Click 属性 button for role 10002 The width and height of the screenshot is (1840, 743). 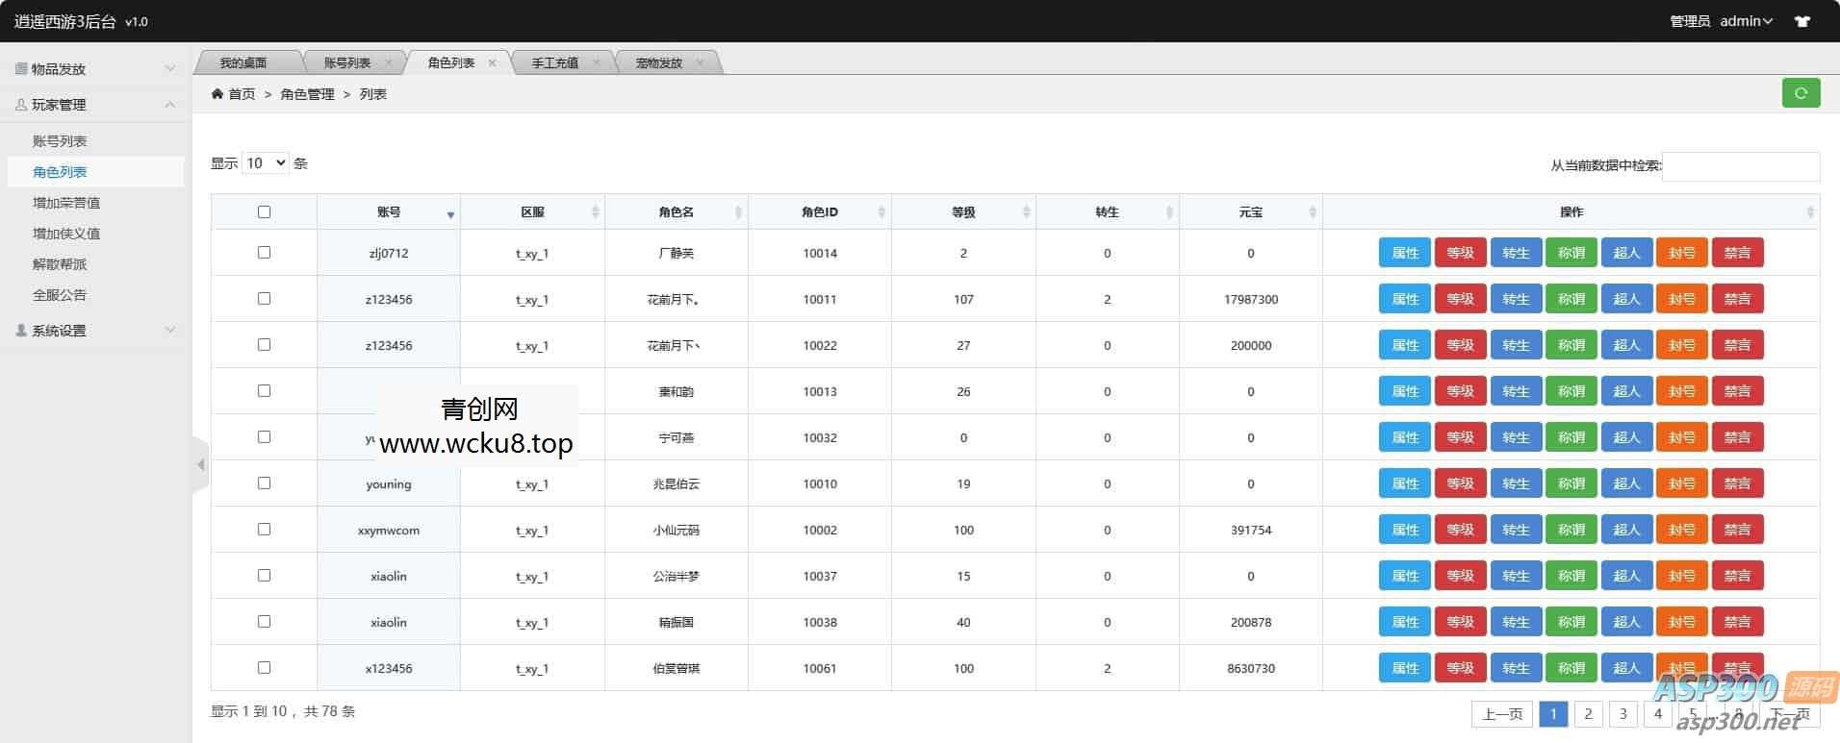coord(1405,530)
